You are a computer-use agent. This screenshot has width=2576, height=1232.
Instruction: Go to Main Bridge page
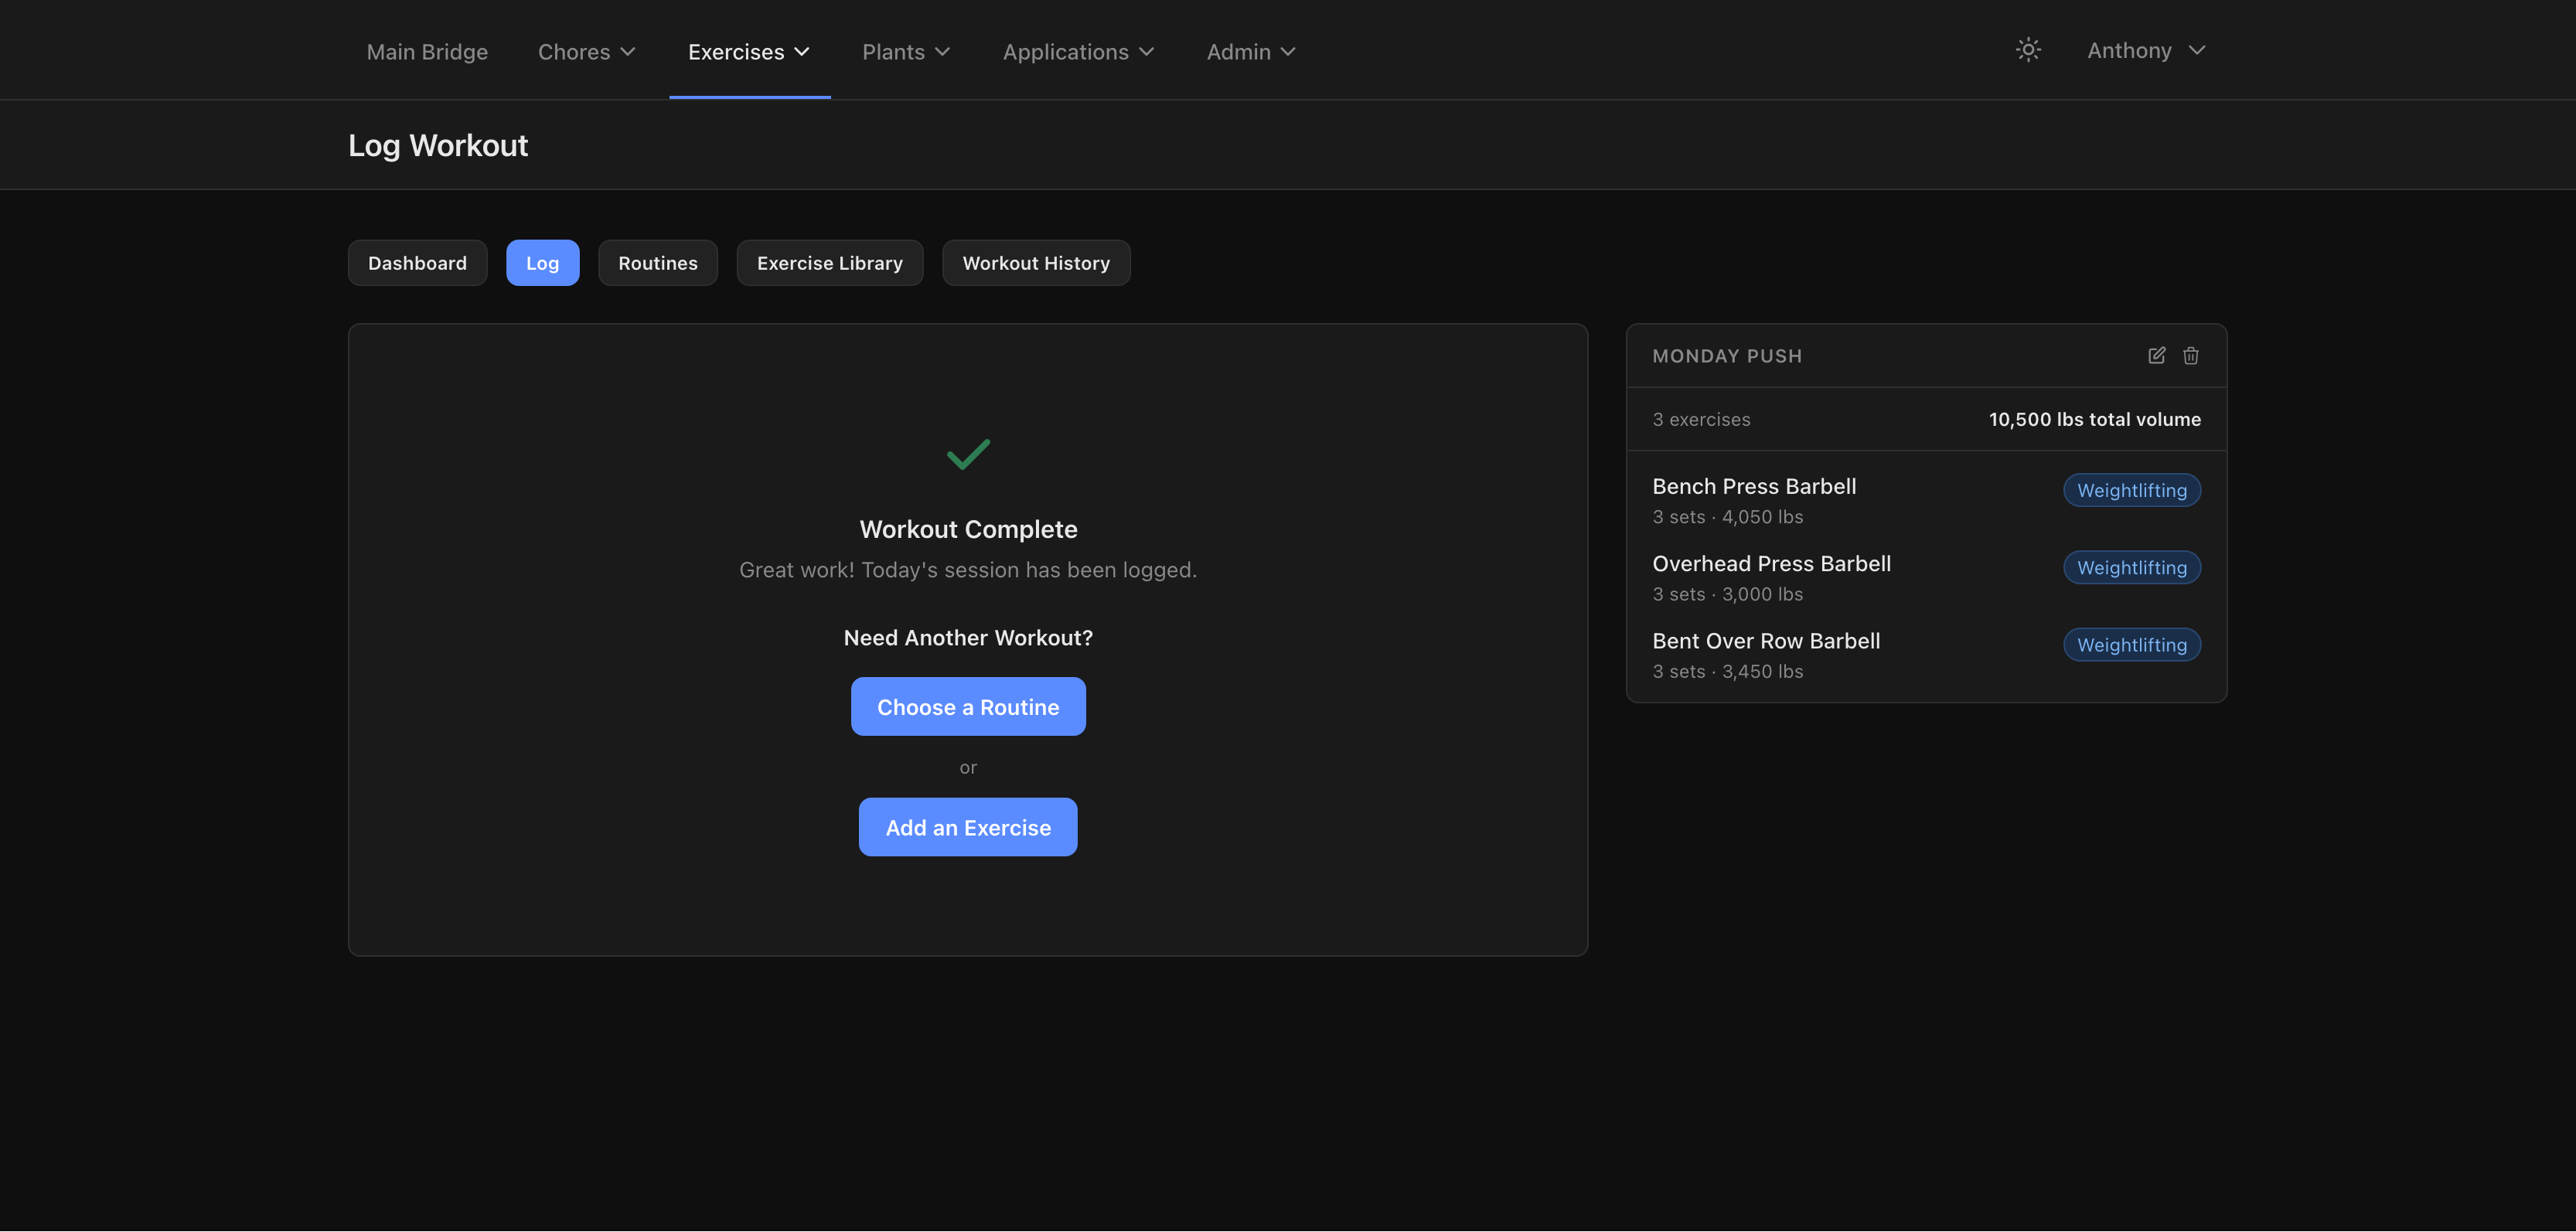point(427,52)
